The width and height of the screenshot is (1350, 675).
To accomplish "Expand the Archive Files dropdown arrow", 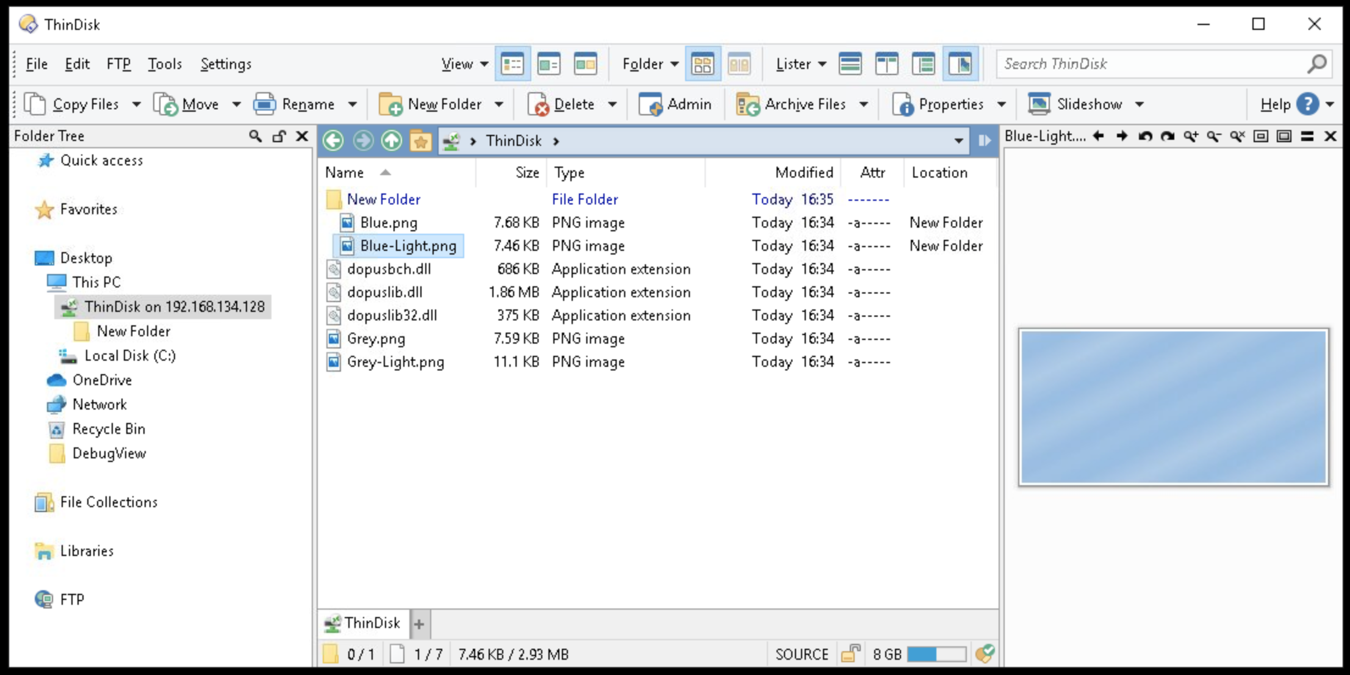I will [864, 105].
